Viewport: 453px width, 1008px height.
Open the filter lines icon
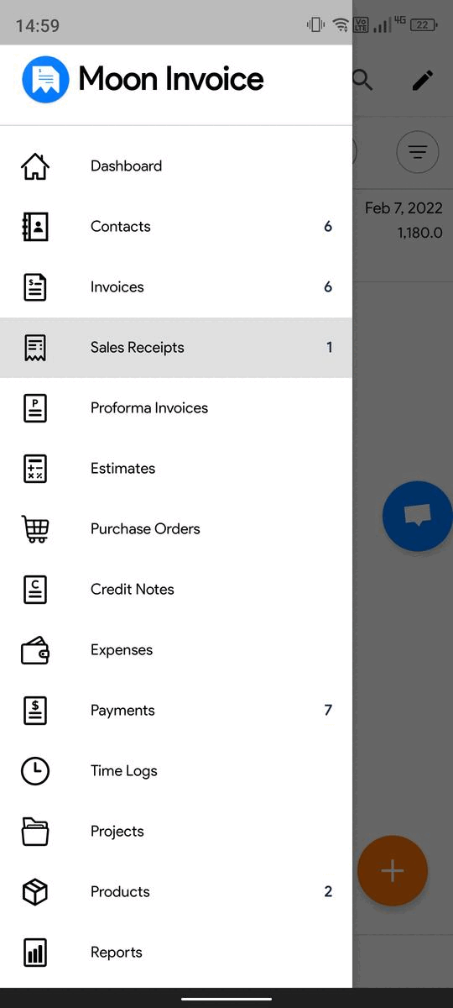[x=418, y=152]
